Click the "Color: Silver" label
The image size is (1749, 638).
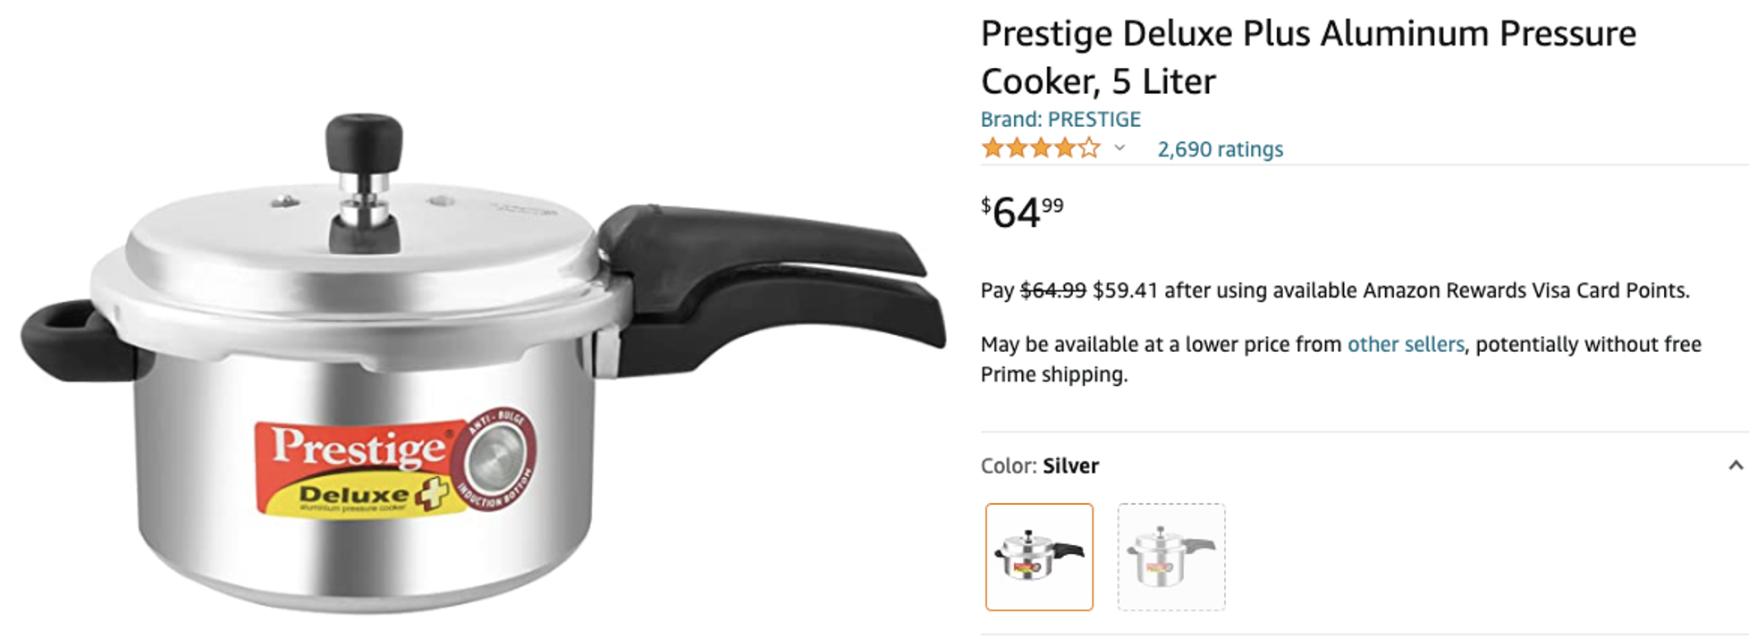(x=1039, y=466)
